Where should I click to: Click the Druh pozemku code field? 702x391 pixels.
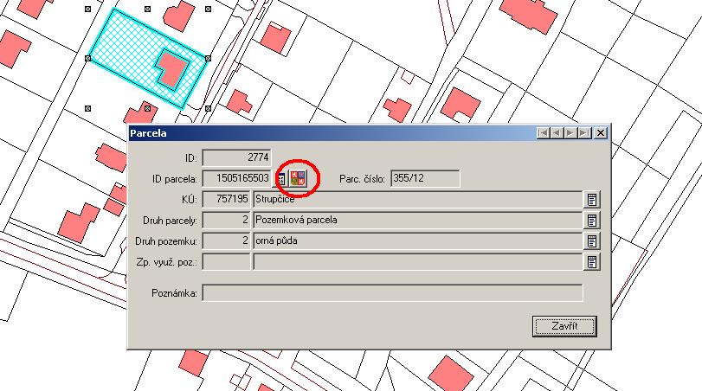(x=226, y=240)
